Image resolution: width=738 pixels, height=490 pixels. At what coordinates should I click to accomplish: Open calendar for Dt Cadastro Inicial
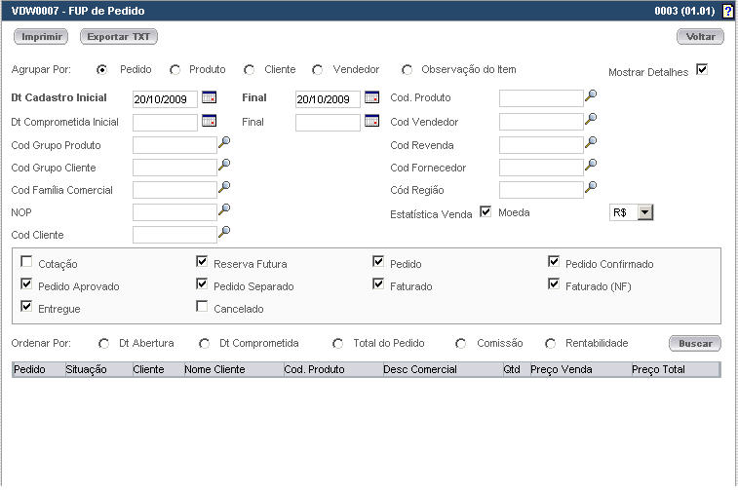tap(209, 98)
